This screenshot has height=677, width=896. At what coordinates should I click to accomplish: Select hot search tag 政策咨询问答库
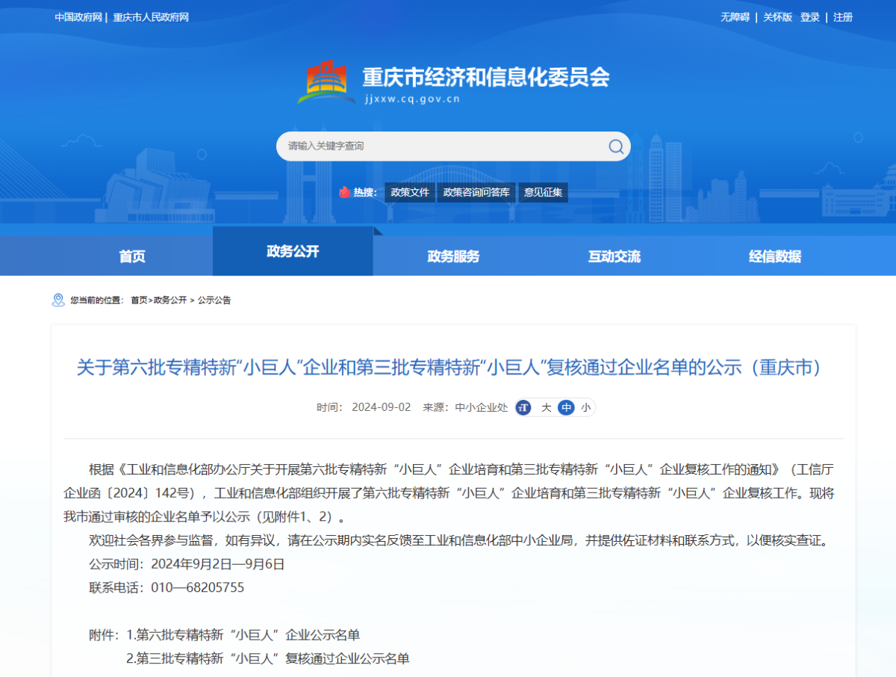pos(476,192)
